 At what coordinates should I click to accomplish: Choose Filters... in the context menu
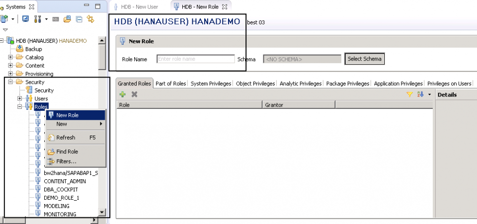pyautogui.click(x=75, y=161)
